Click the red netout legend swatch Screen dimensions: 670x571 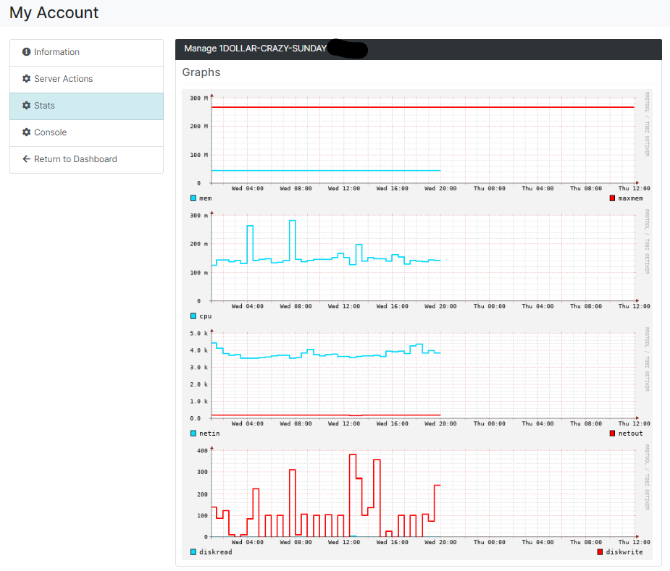pos(612,433)
